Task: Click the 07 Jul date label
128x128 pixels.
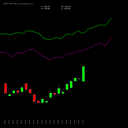Action: [x=29, y=122]
